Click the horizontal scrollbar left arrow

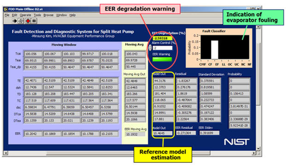tap(6, 153)
